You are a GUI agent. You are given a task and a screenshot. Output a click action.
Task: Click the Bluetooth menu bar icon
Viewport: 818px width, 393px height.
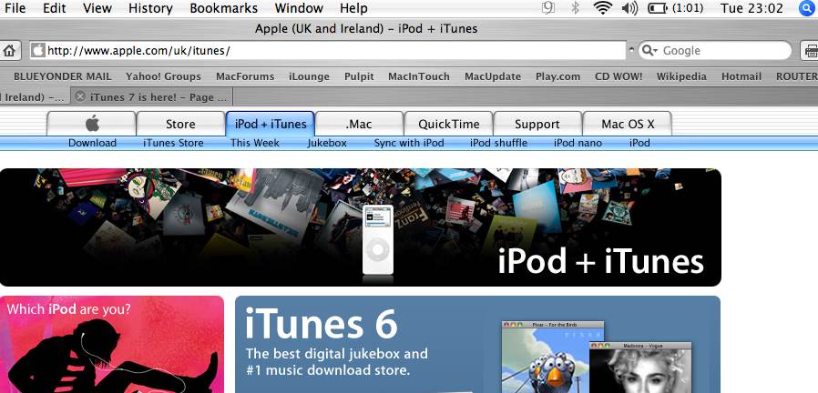click(x=575, y=8)
